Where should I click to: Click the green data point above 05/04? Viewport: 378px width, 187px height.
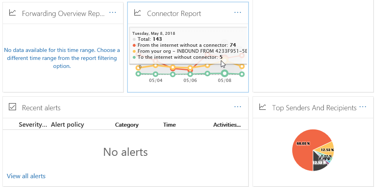click(x=156, y=74)
